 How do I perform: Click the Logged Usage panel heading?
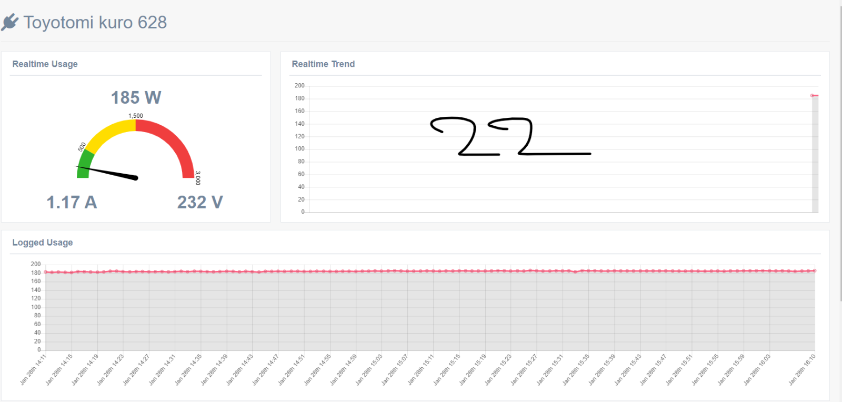pos(43,243)
